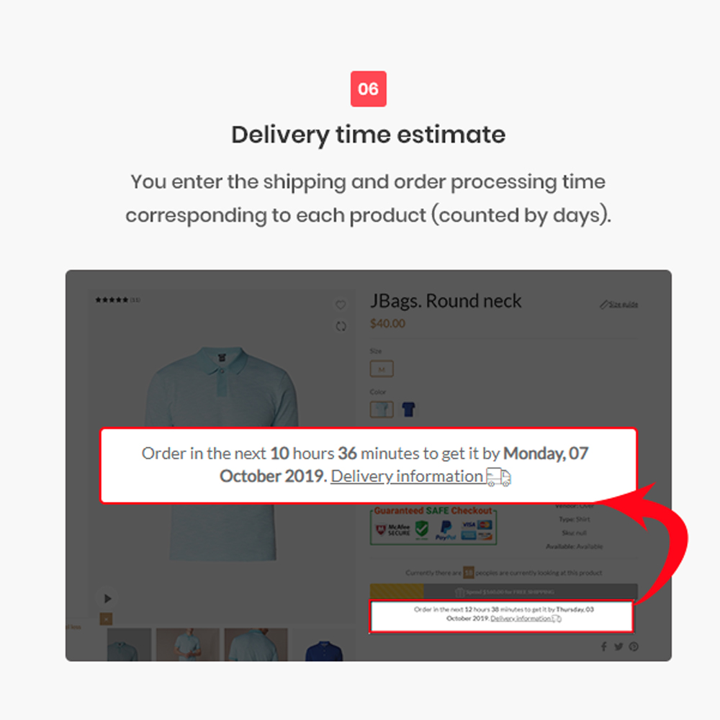Screen dimensions: 720x720
Task: Click the delivery truck icon in popup
Action: (x=498, y=477)
